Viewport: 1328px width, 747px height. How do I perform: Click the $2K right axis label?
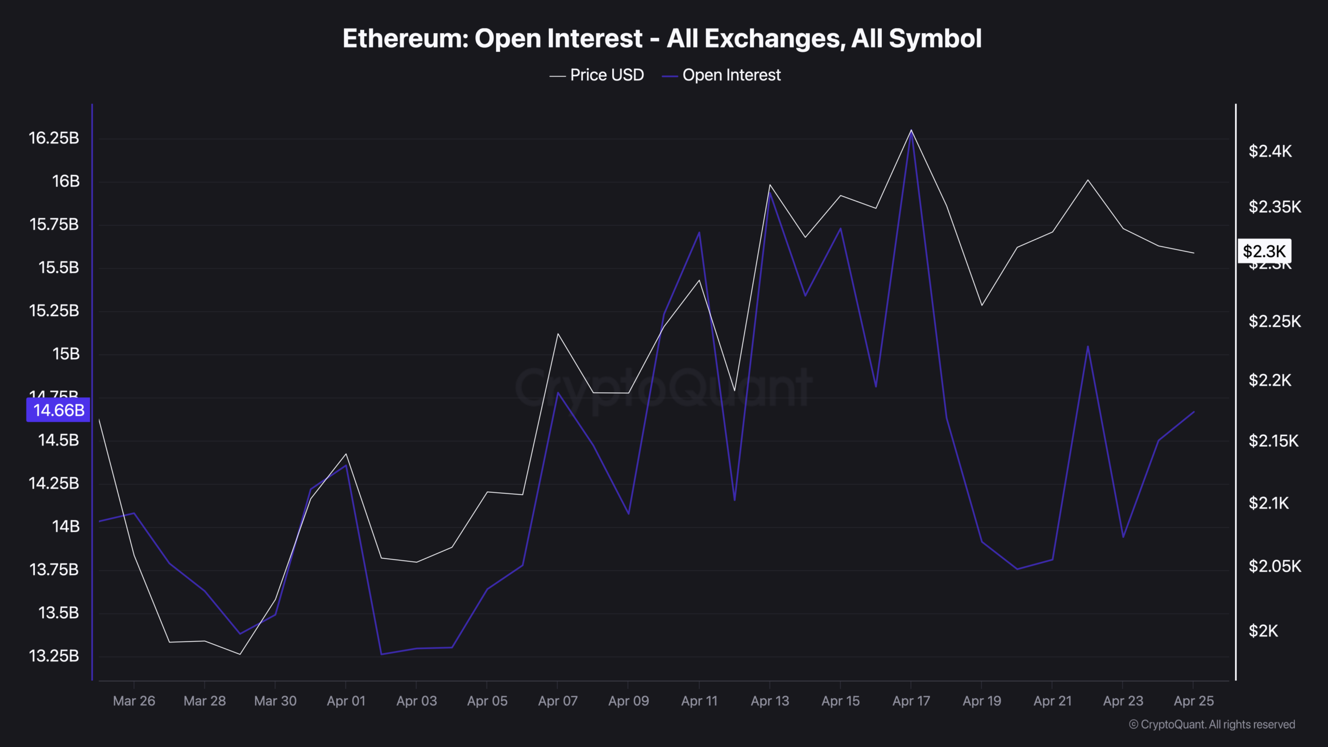pyautogui.click(x=1263, y=631)
